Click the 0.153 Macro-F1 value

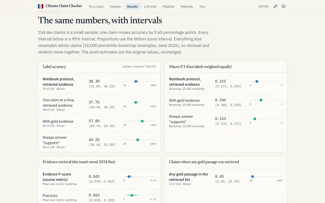pyautogui.click(x=220, y=119)
